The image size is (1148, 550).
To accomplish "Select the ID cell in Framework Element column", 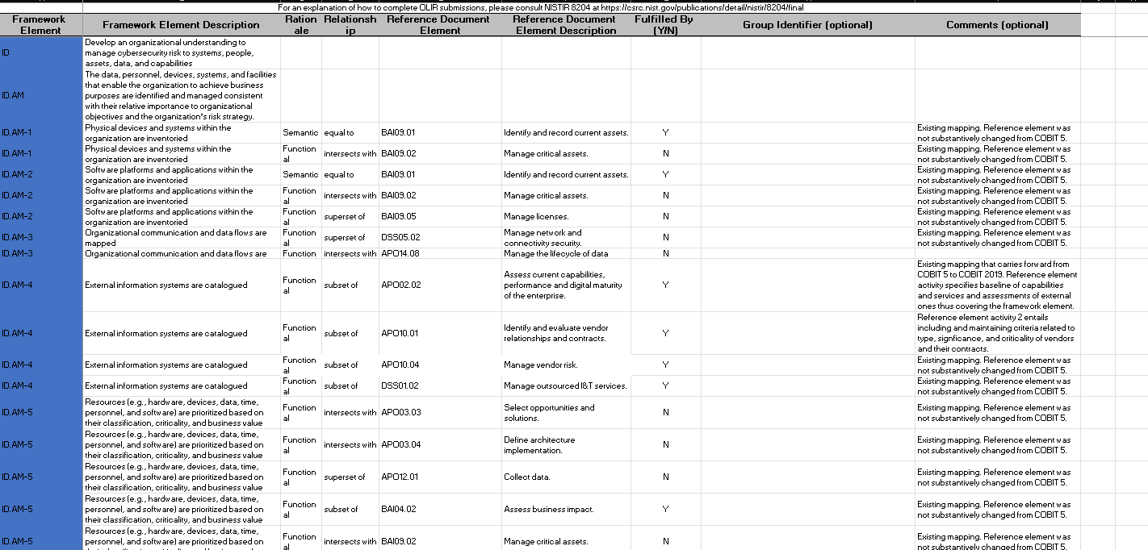I will 40,53.
